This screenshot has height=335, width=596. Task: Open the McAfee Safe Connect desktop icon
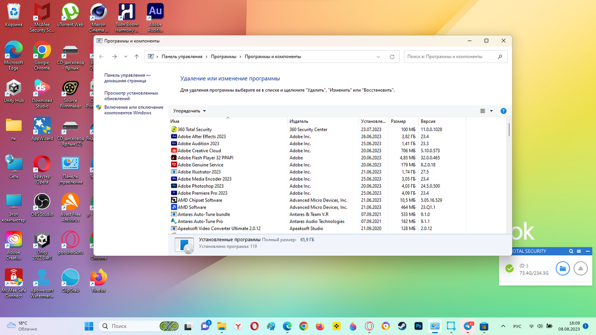tap(13, 283)
